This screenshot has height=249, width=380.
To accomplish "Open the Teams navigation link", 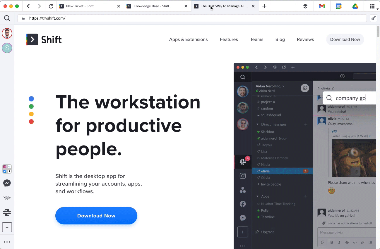I will tap(257, 39).
